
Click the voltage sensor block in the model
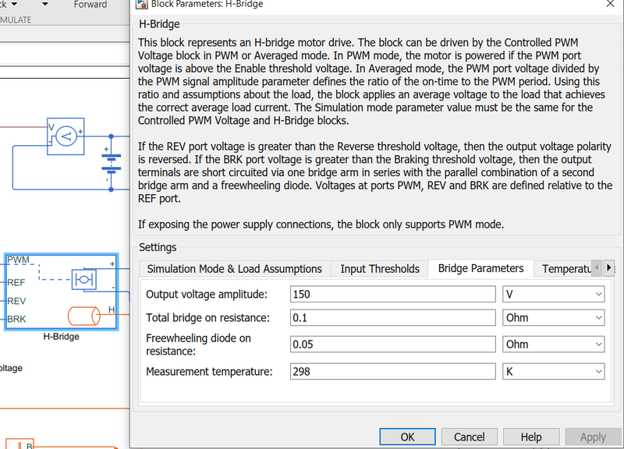[x=66, y=136]
